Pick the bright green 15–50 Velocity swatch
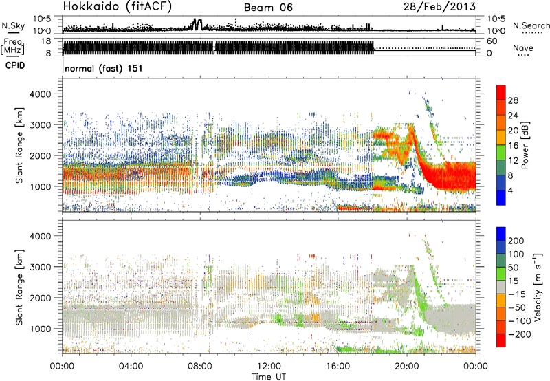 coord(501,273)
